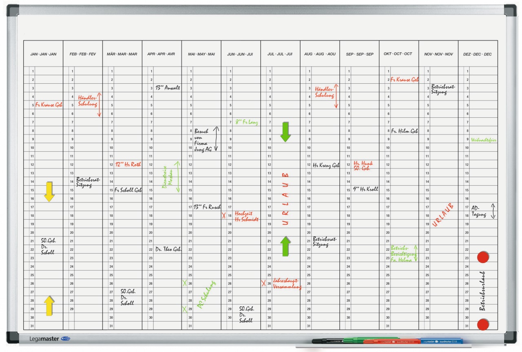522x352 pixels.
Task: Click the 13°° Anwalt entry in April
Action: click(x=167, y=88)
